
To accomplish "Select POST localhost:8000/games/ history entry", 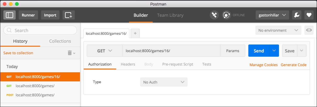I will point(35,95).
